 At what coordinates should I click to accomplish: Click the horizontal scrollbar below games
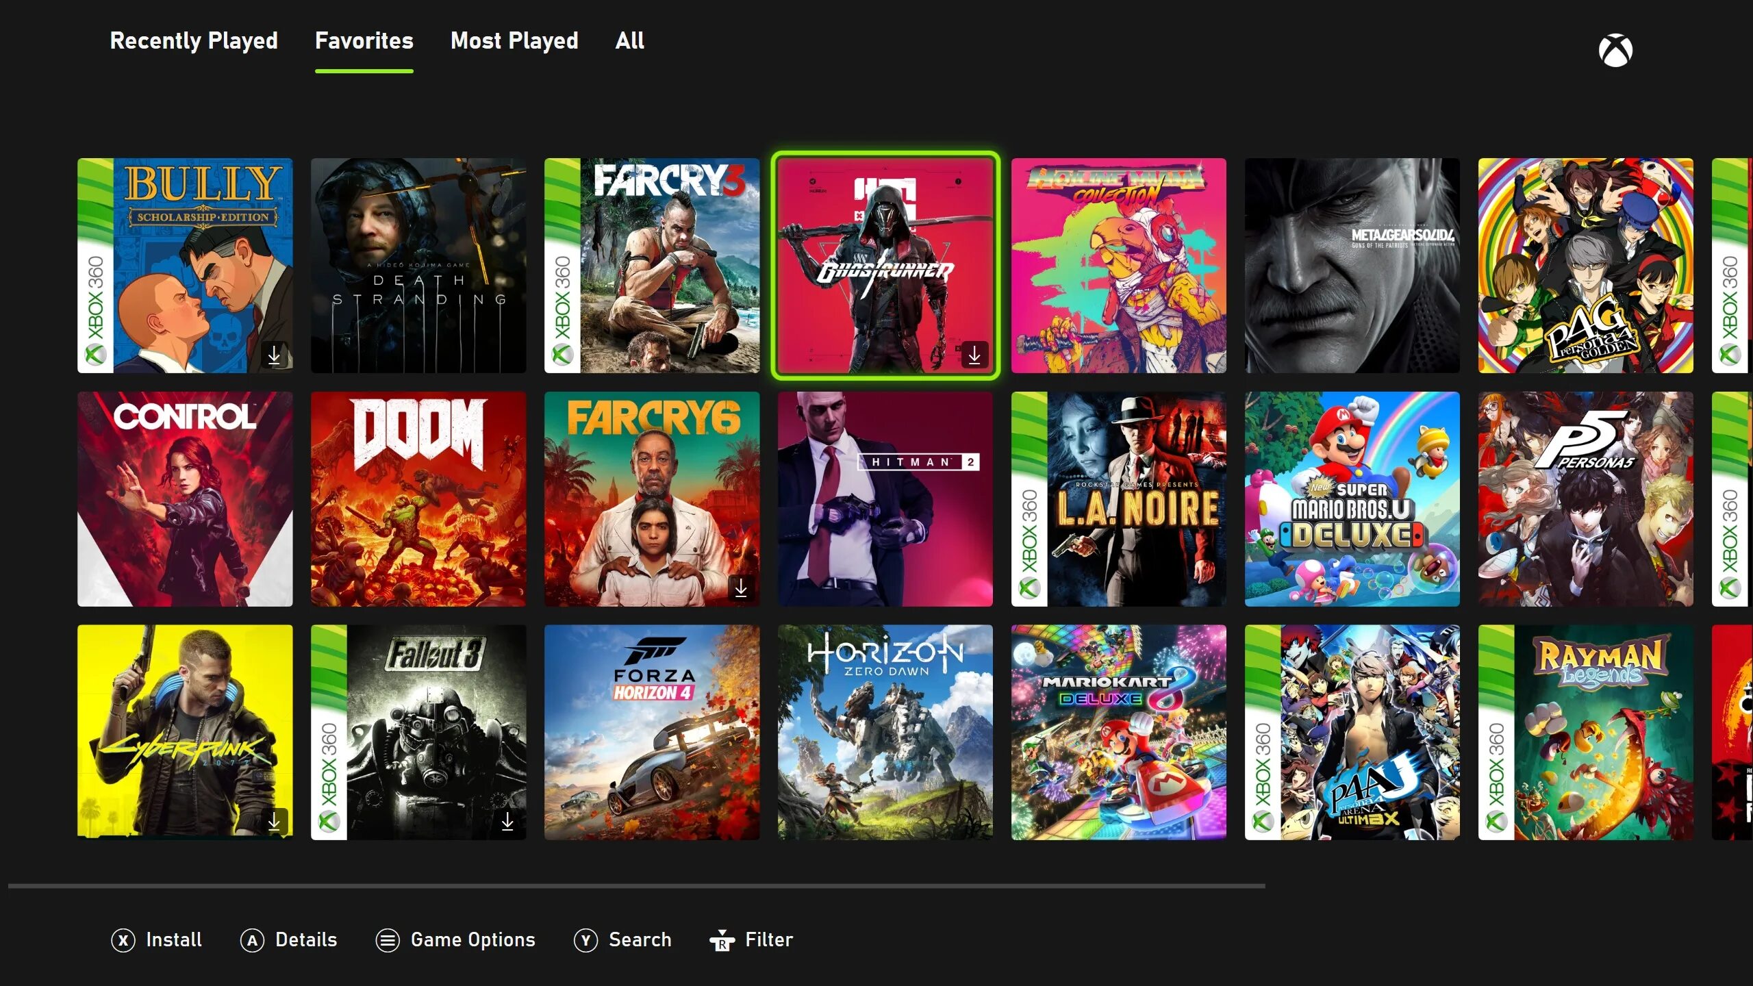click(637, 886)
